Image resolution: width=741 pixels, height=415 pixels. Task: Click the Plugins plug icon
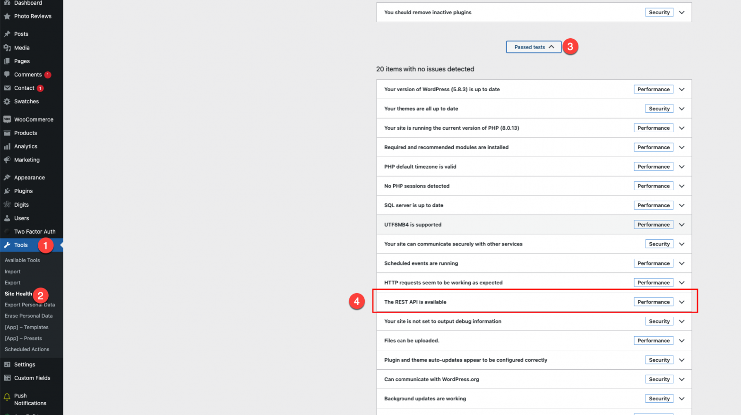[x=7, y=191]
